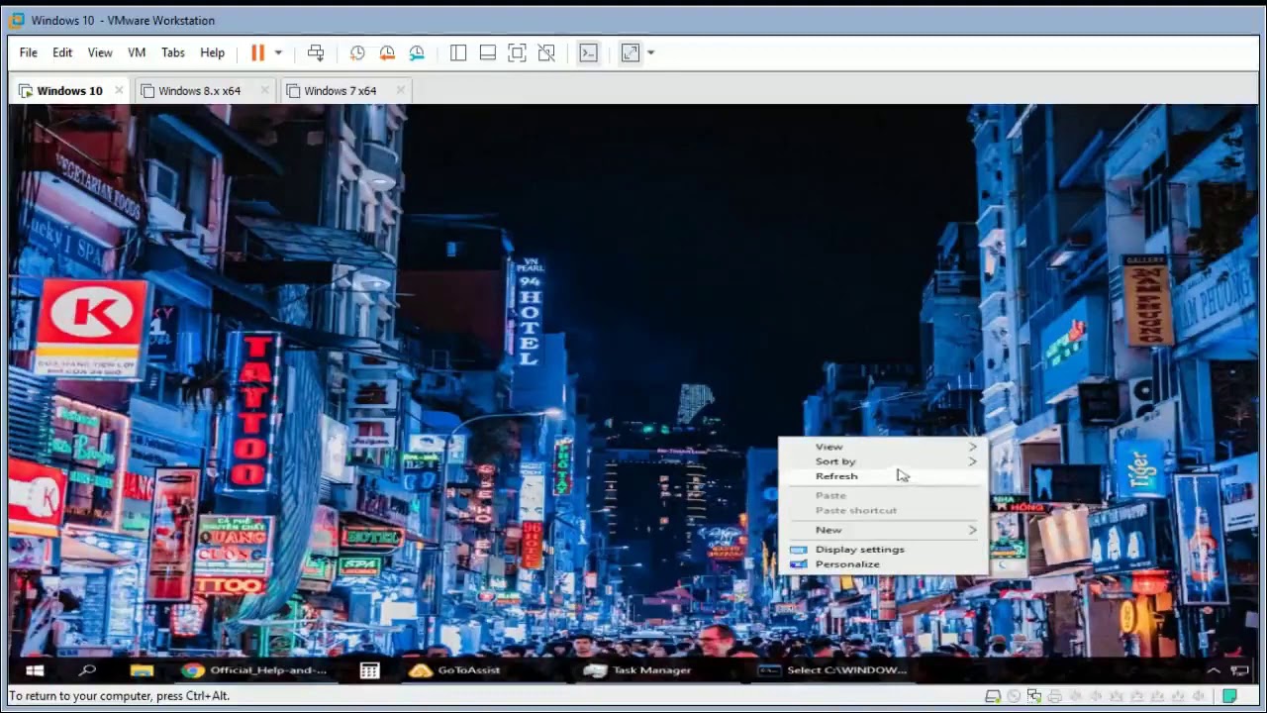Image resolution: width=1267 pixels, height=713 pixels.
Task: Toggle the library sidebar panel
Action: [x=458, y=52]
